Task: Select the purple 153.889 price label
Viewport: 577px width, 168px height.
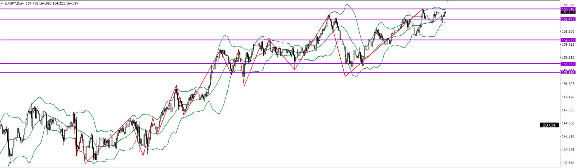Action: point(568,72)
